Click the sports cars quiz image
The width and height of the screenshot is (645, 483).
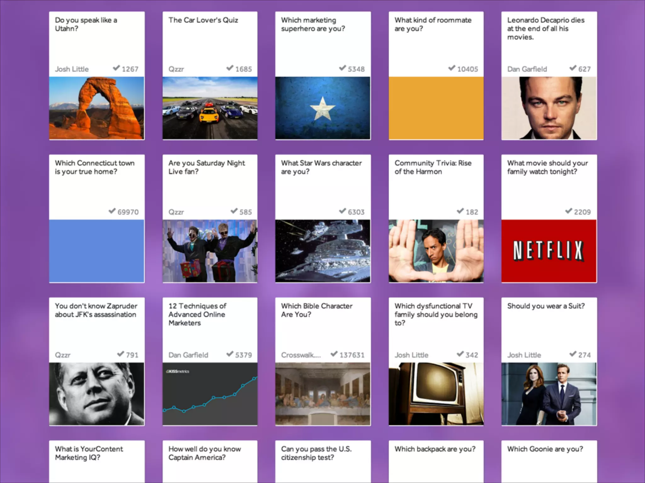tap(210, 108)
